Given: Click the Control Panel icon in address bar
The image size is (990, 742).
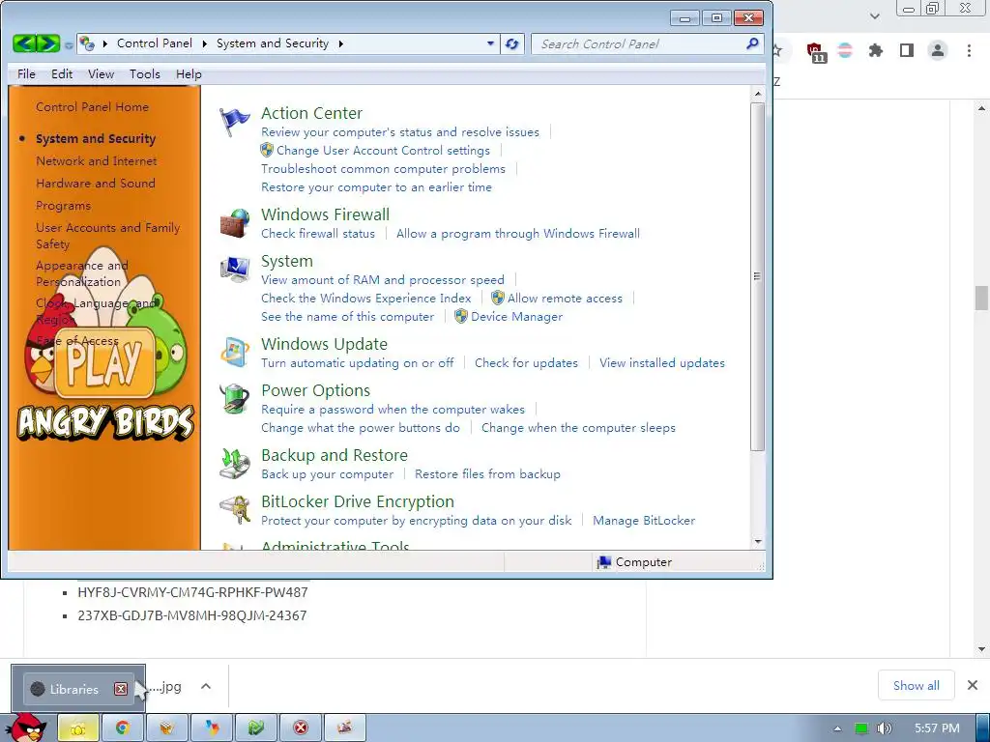Looking at the screenshot, I should coord(87,43).
